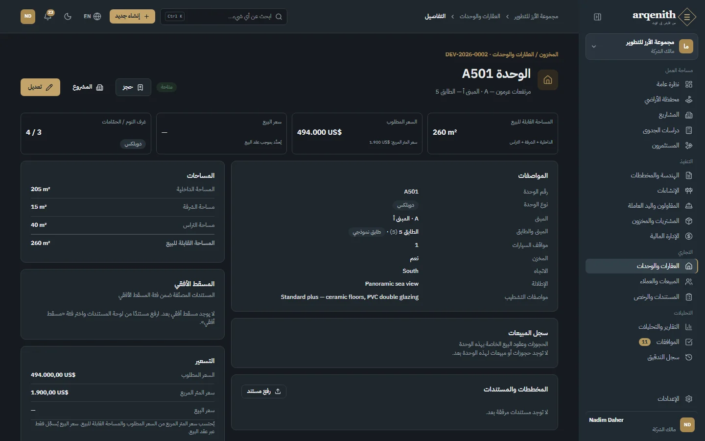
Task: Open notifications bell with 23 badge
Action: 48,16
